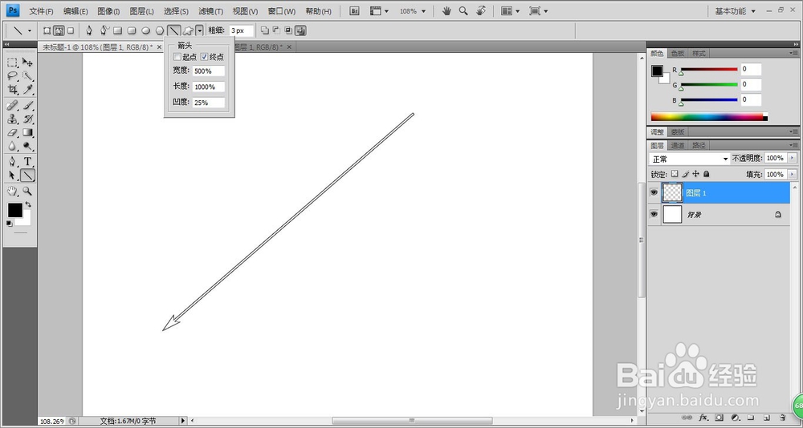The height and width of the screenshot is (428, 803).
Task: Switch to the 路径 tab
Action: click(x=699, y=145)
